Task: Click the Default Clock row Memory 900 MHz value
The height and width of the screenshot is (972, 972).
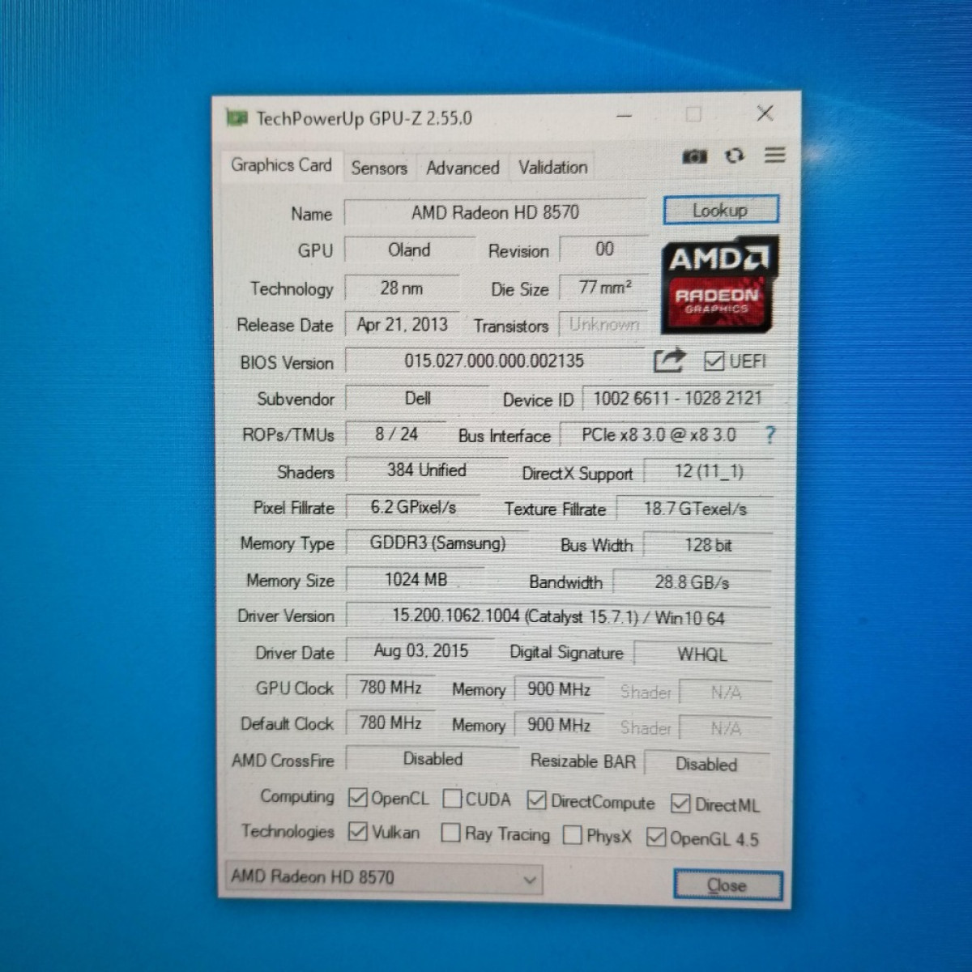Action: coord(559,724)
